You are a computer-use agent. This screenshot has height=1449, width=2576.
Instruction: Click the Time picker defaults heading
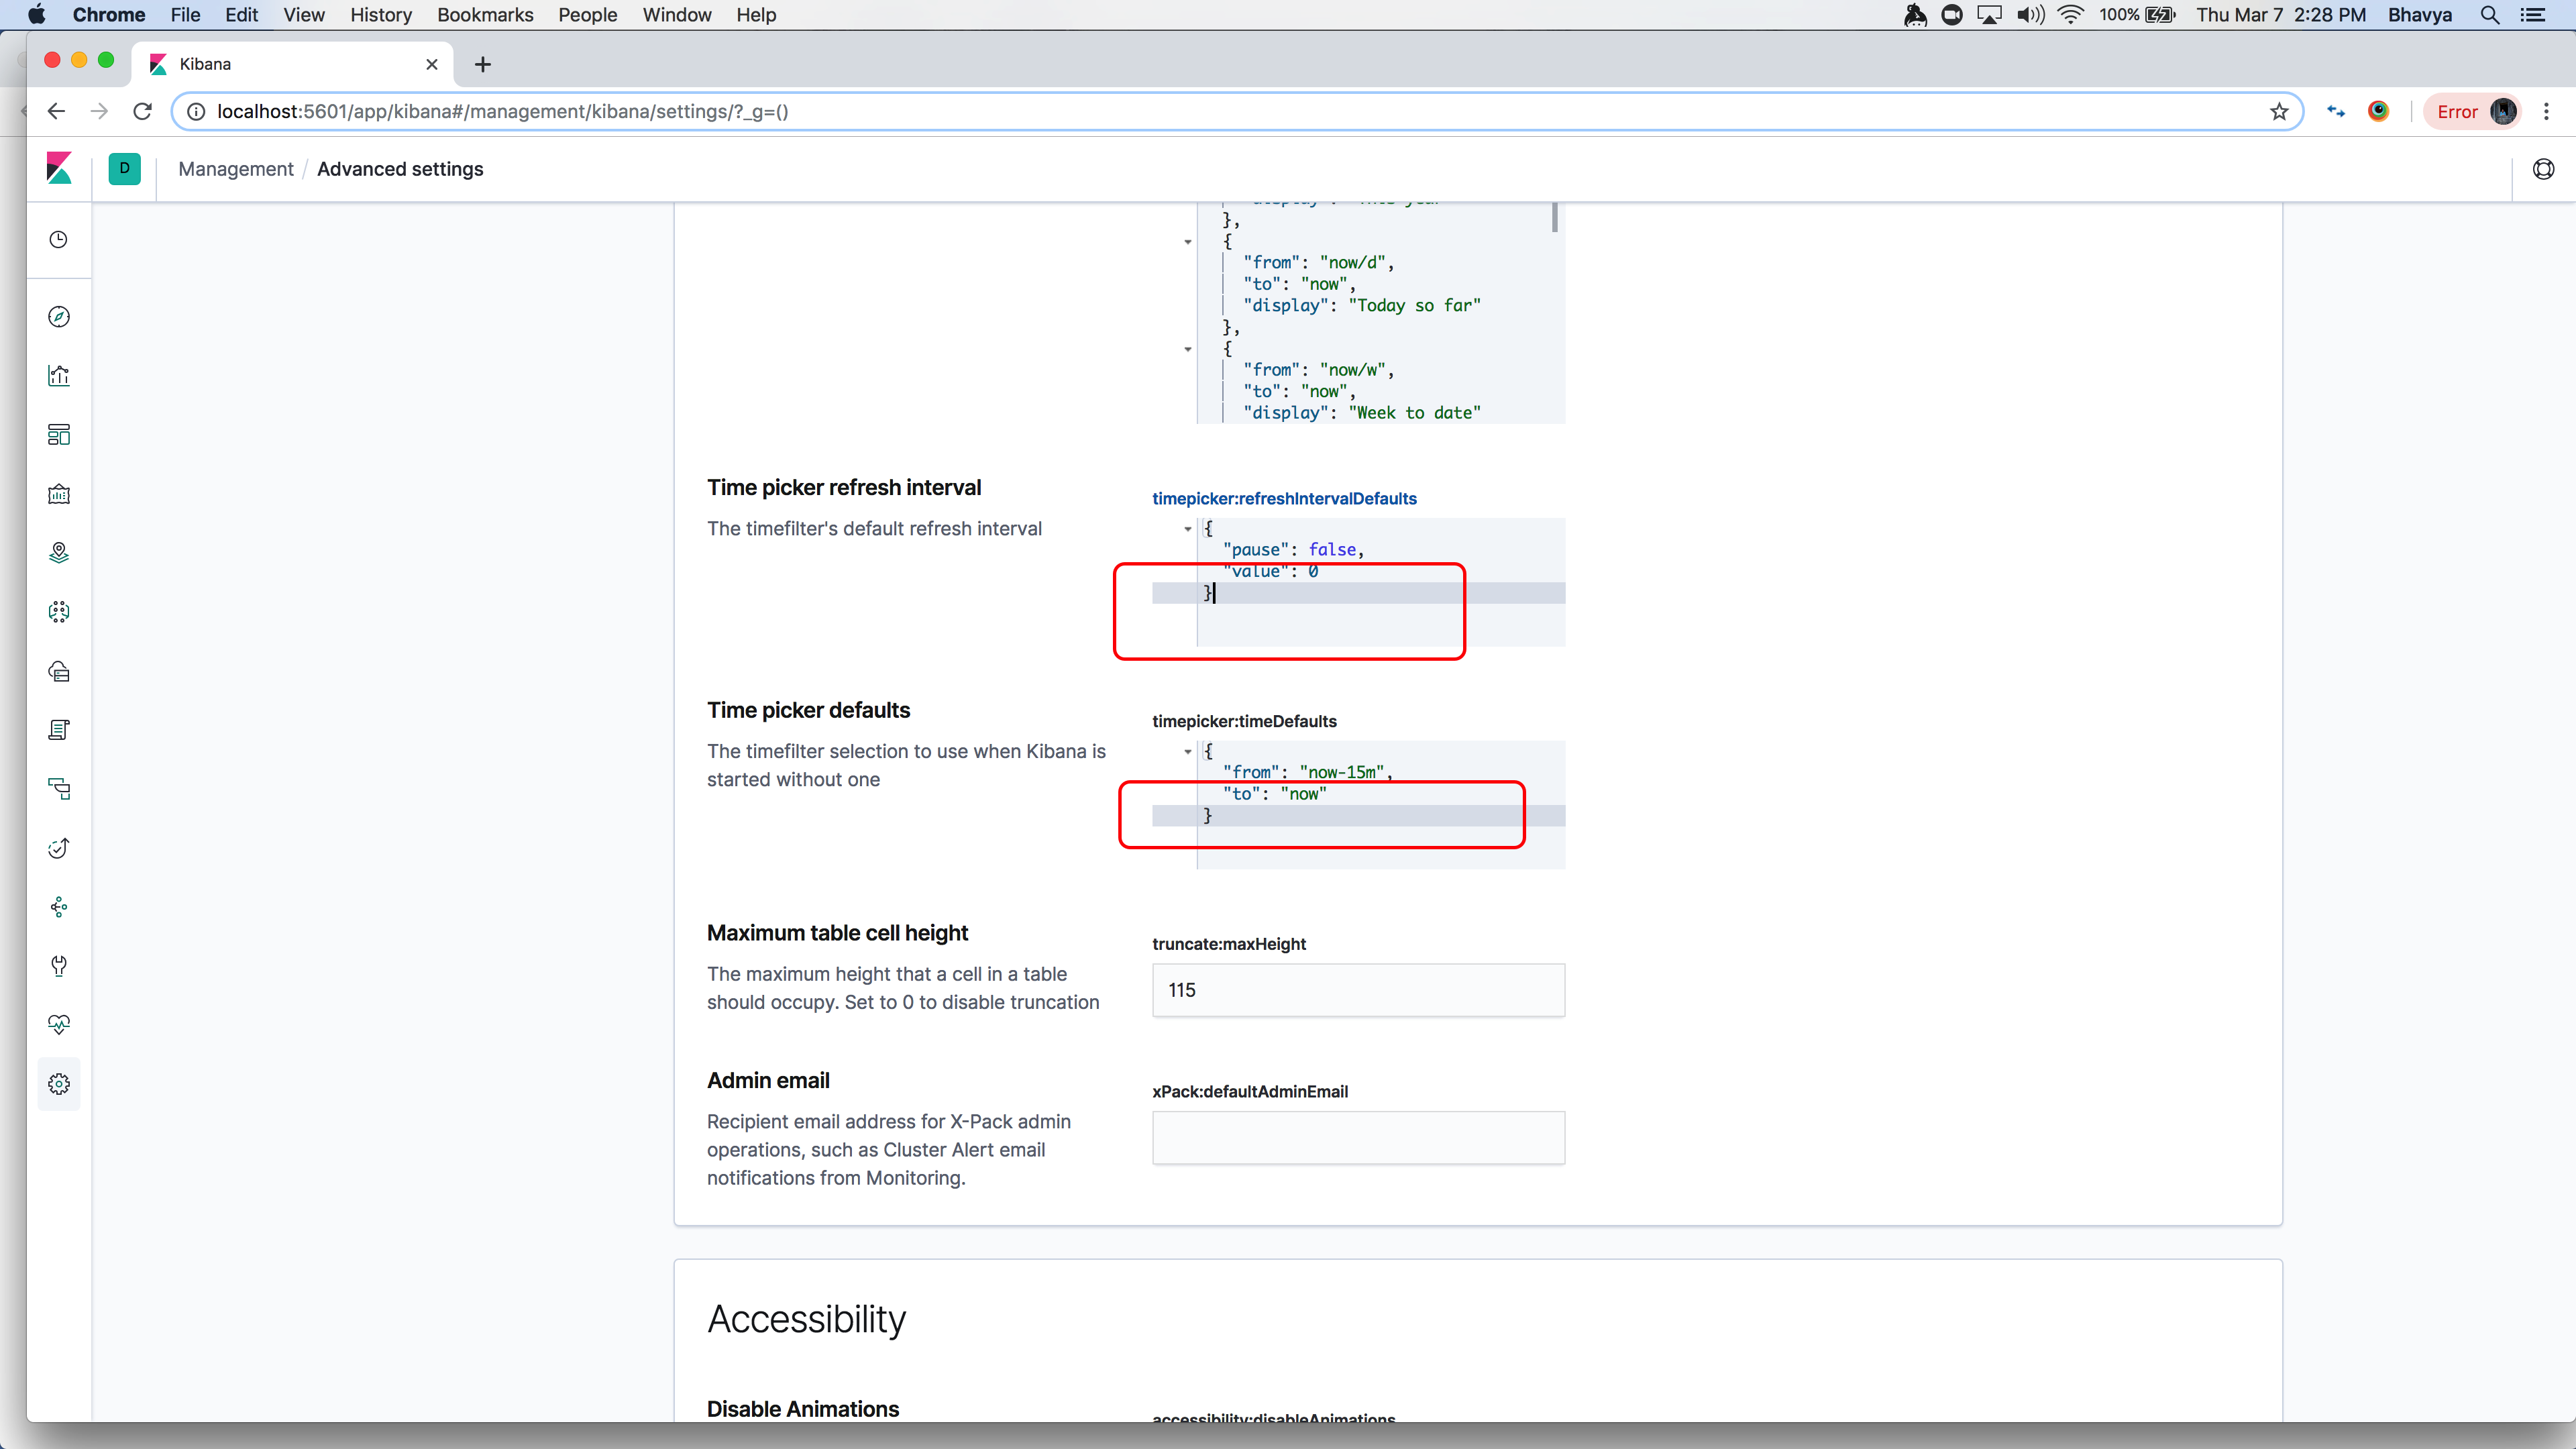[808, 710]
